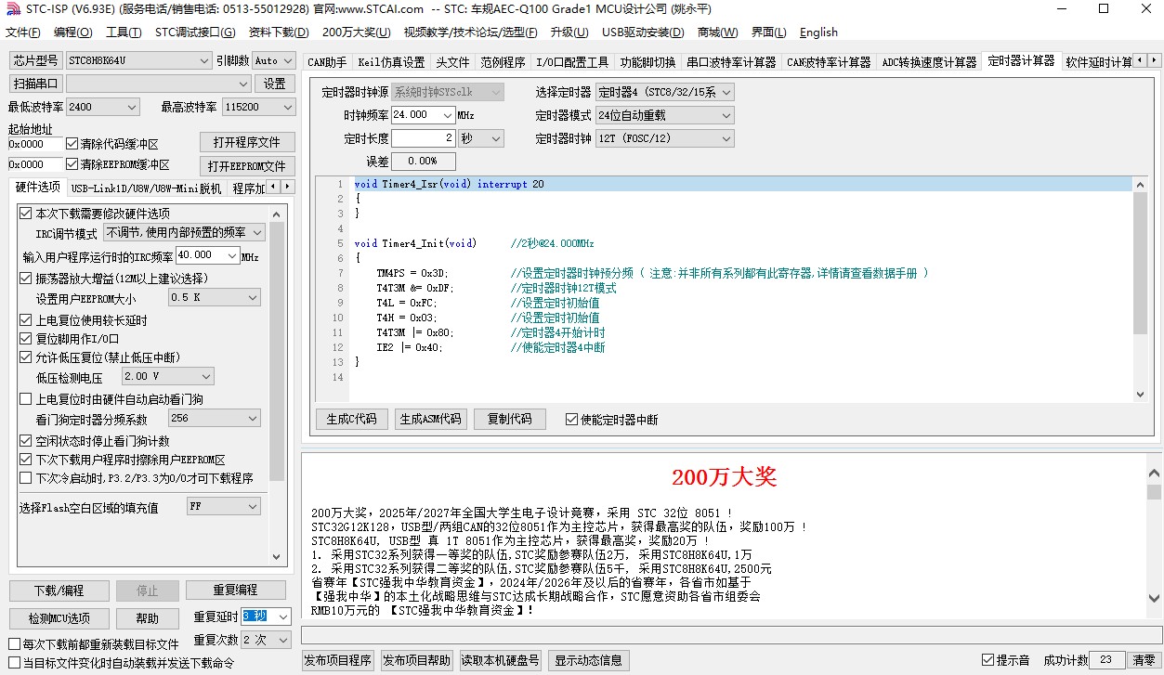Uncheck 本次下载需要修改硬件选项
Screen dimensions: 1164x675
(x=25, y=214)
